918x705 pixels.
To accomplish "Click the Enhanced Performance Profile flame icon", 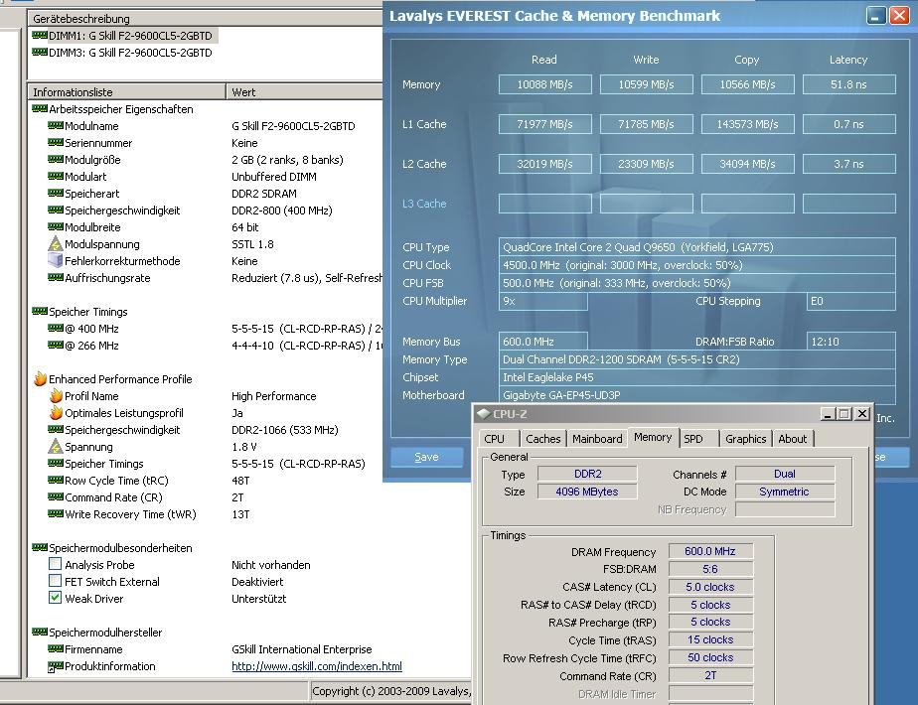I will (x=40, y=378).
